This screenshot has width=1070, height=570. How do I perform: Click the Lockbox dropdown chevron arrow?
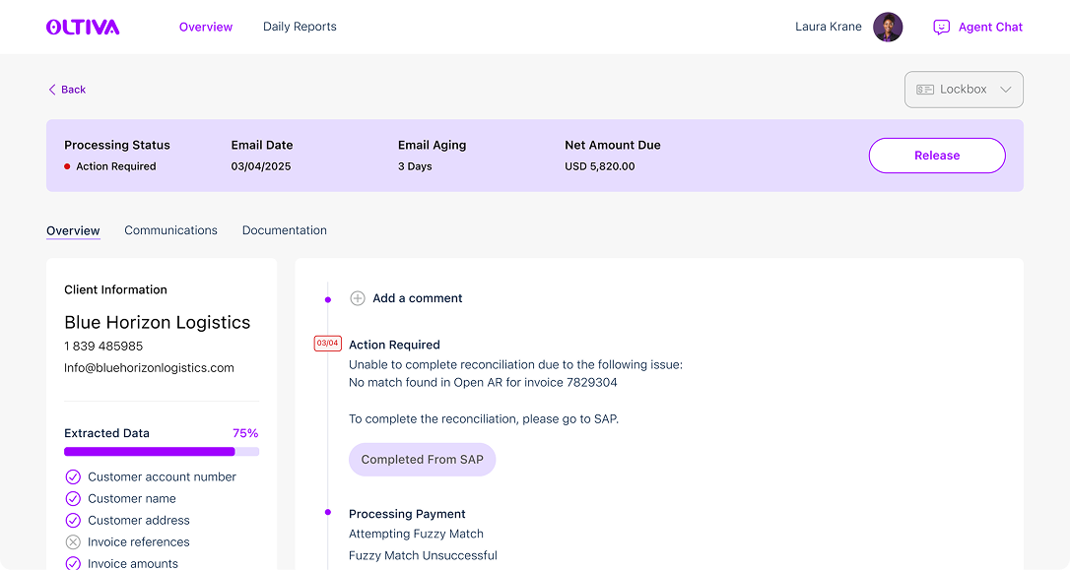(1006, 90)
